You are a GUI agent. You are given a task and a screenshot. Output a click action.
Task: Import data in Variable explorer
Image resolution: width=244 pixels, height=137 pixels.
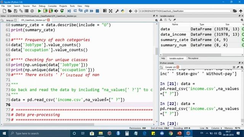coord(161,20)
